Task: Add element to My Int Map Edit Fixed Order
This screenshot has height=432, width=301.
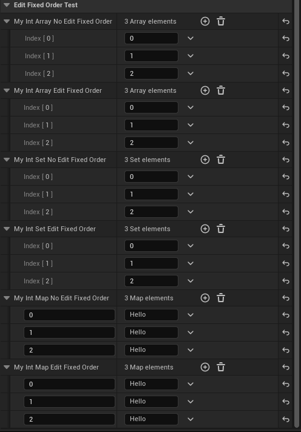Action: [205, 367]
